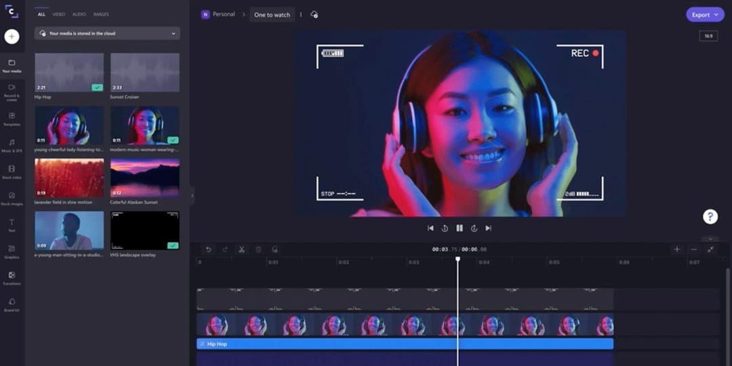Click the scissors split icon
This screenshot has width=732, height=366.
coord(241,249)
